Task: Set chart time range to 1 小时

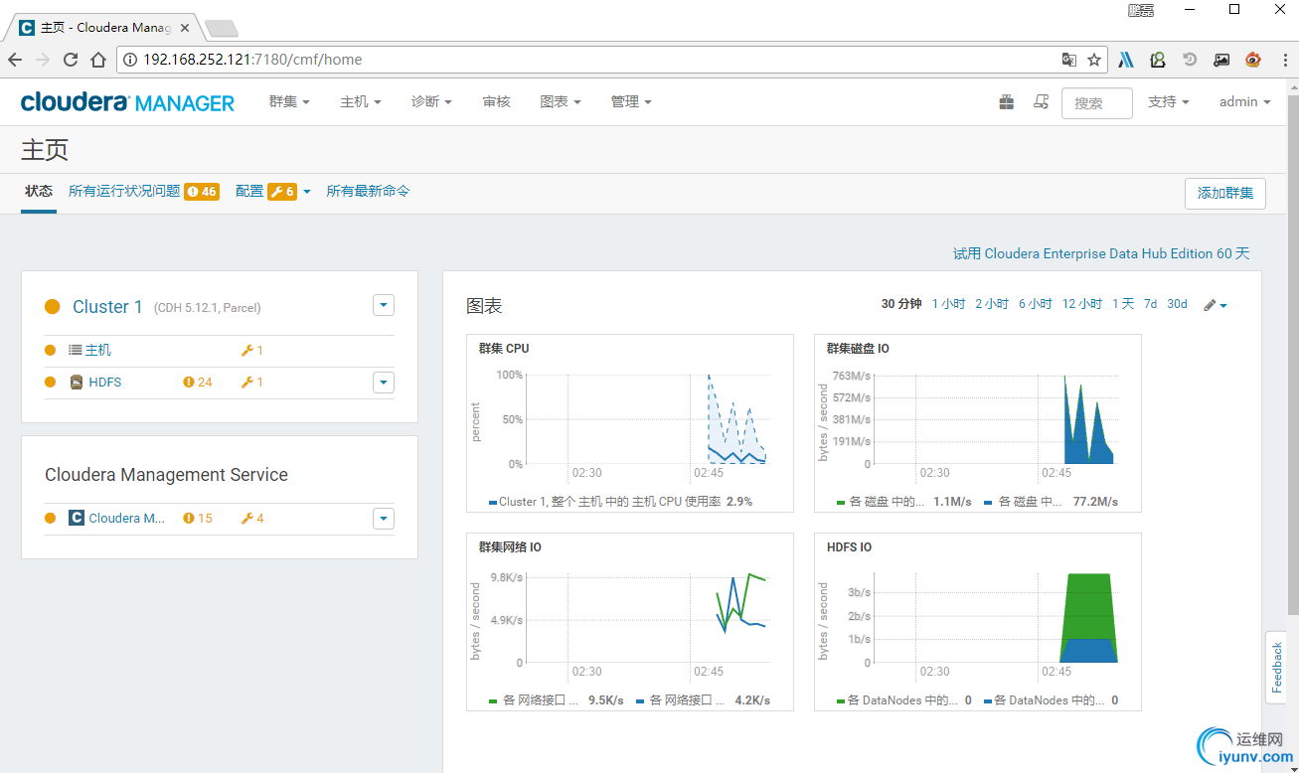Action: pos(948,304)
